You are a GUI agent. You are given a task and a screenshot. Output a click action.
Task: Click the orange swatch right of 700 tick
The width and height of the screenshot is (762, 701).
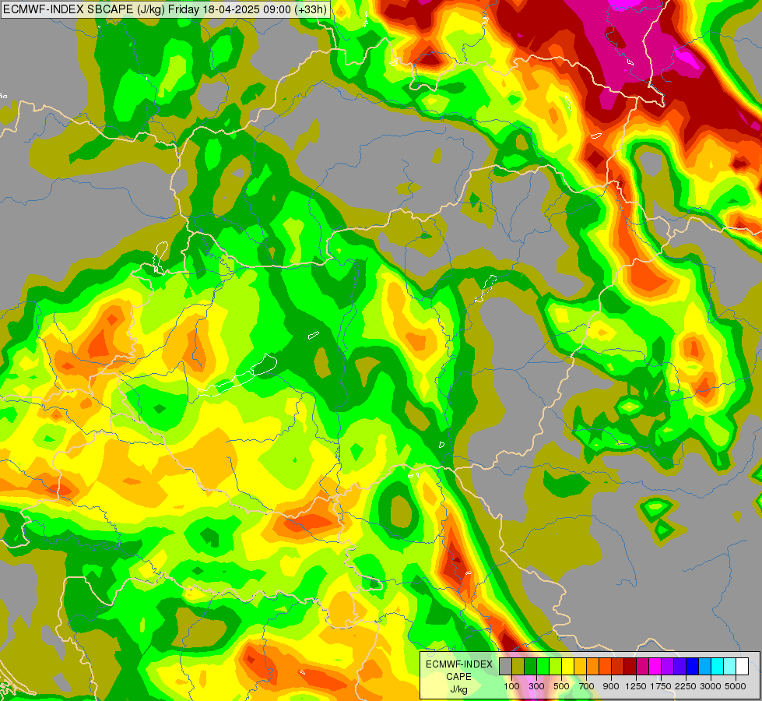[593, 666]
